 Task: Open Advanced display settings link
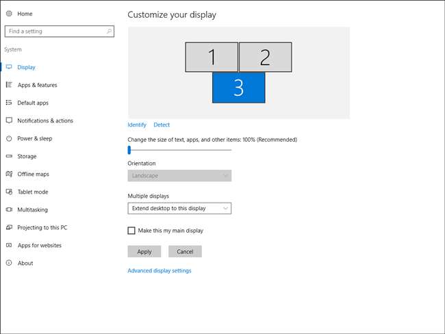160,270
